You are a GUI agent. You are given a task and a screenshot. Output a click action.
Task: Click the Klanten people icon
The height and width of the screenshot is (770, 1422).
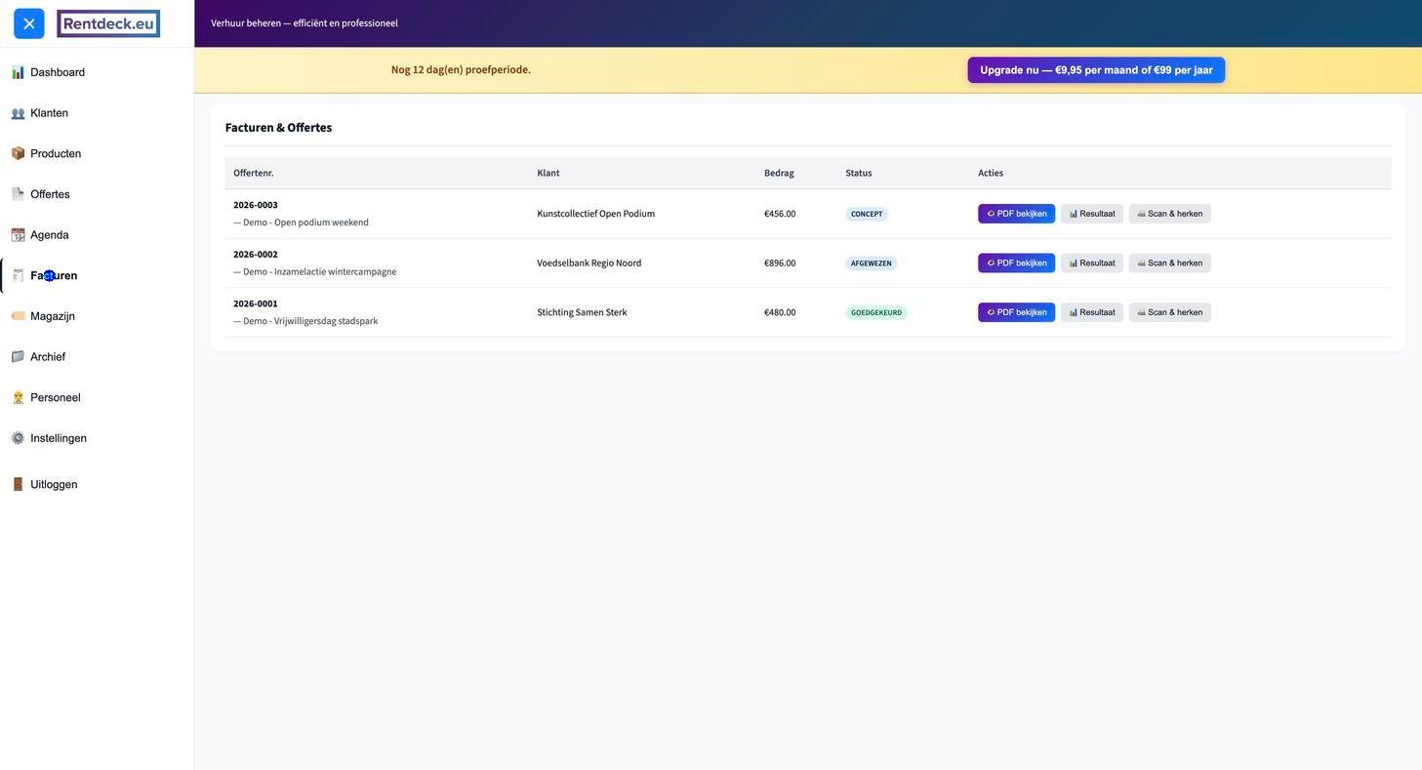(x=18, y=113)
